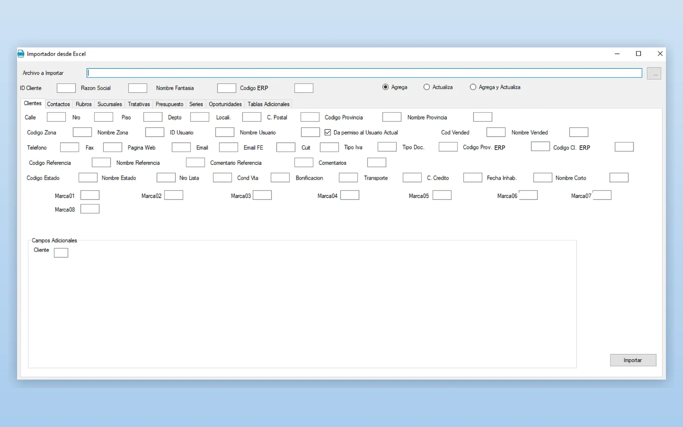Viewport: 683px width, 427px height.
Task: Focus the Marca01 input box
Action: [x=90, y=196]
